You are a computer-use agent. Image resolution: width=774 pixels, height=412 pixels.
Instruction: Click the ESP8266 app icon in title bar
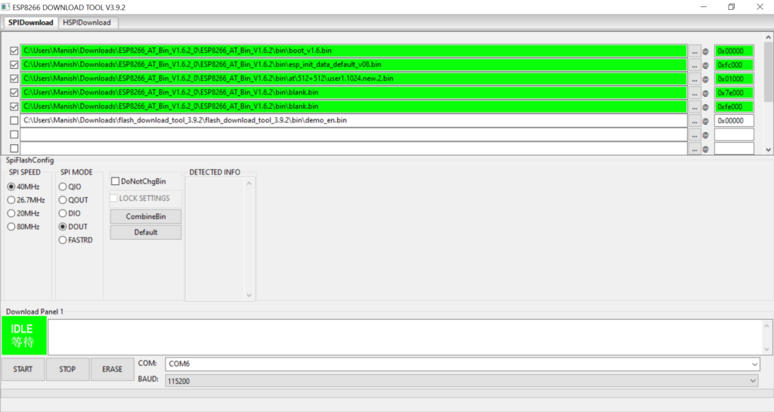(6, 7)
